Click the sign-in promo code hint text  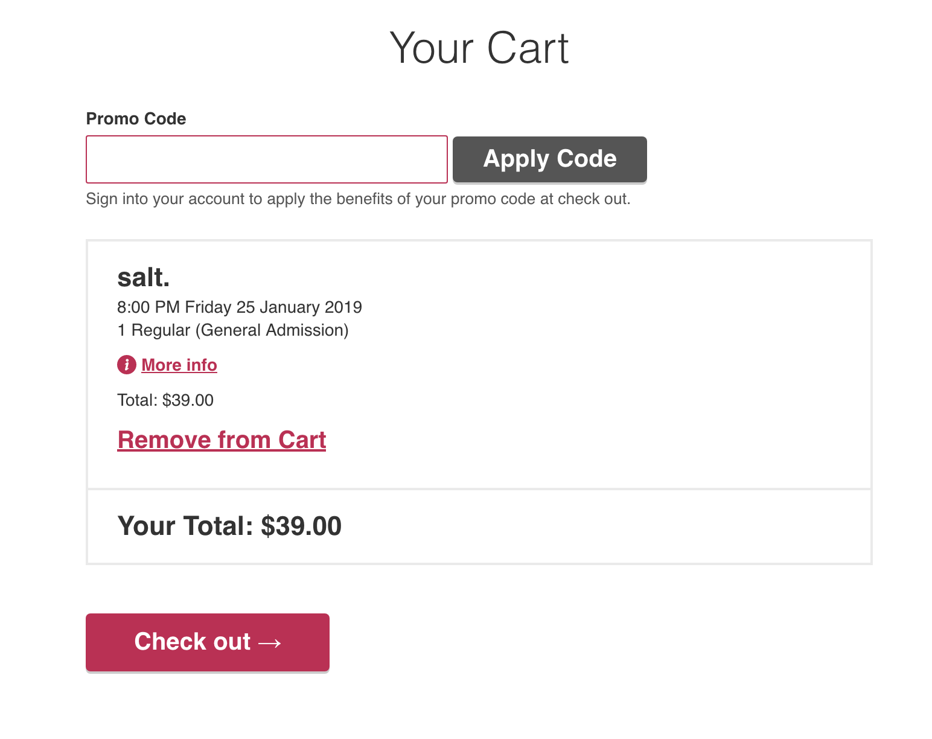[x=358, y=199]
